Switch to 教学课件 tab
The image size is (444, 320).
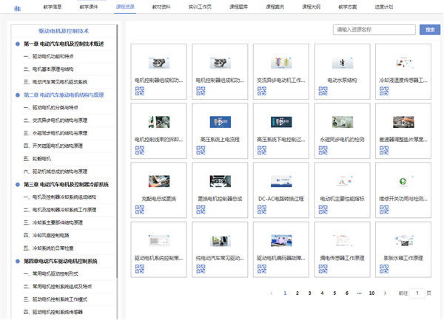click(89, 7)
